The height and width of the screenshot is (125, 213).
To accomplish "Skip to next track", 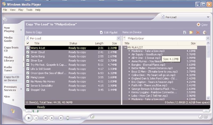I will click(x=52, y=118).
